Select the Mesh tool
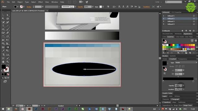 click(x=3, y=47)
